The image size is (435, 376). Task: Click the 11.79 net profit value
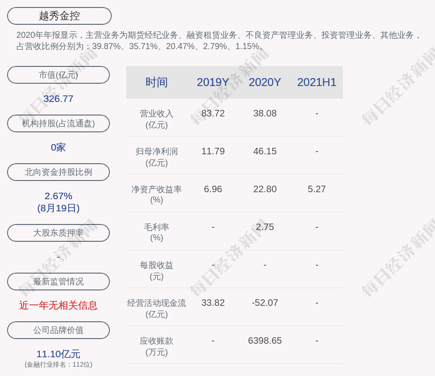point(213,151)
